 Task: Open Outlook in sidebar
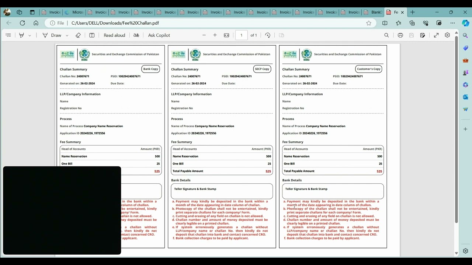click(465, 97)
